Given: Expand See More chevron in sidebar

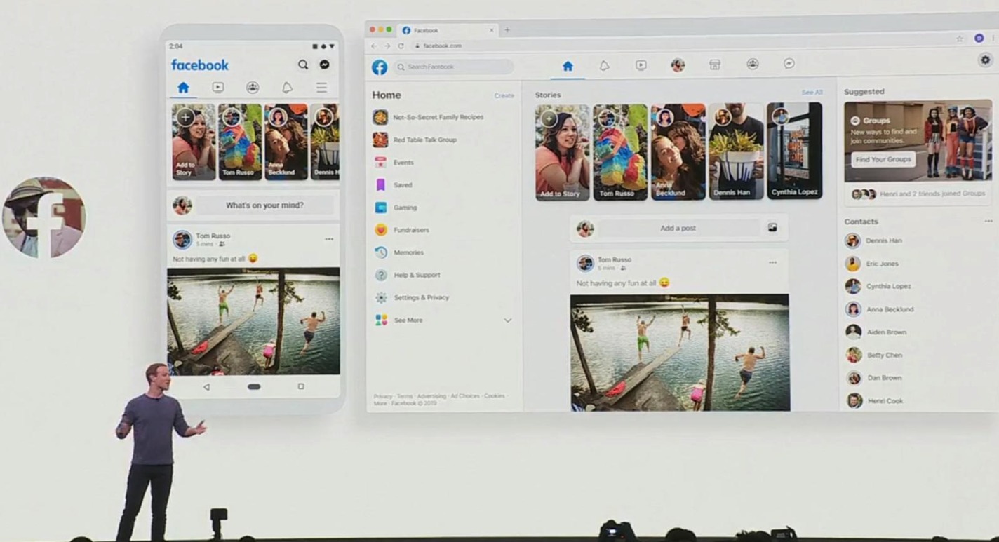Looking at the screenshot, I should point(508,320).
